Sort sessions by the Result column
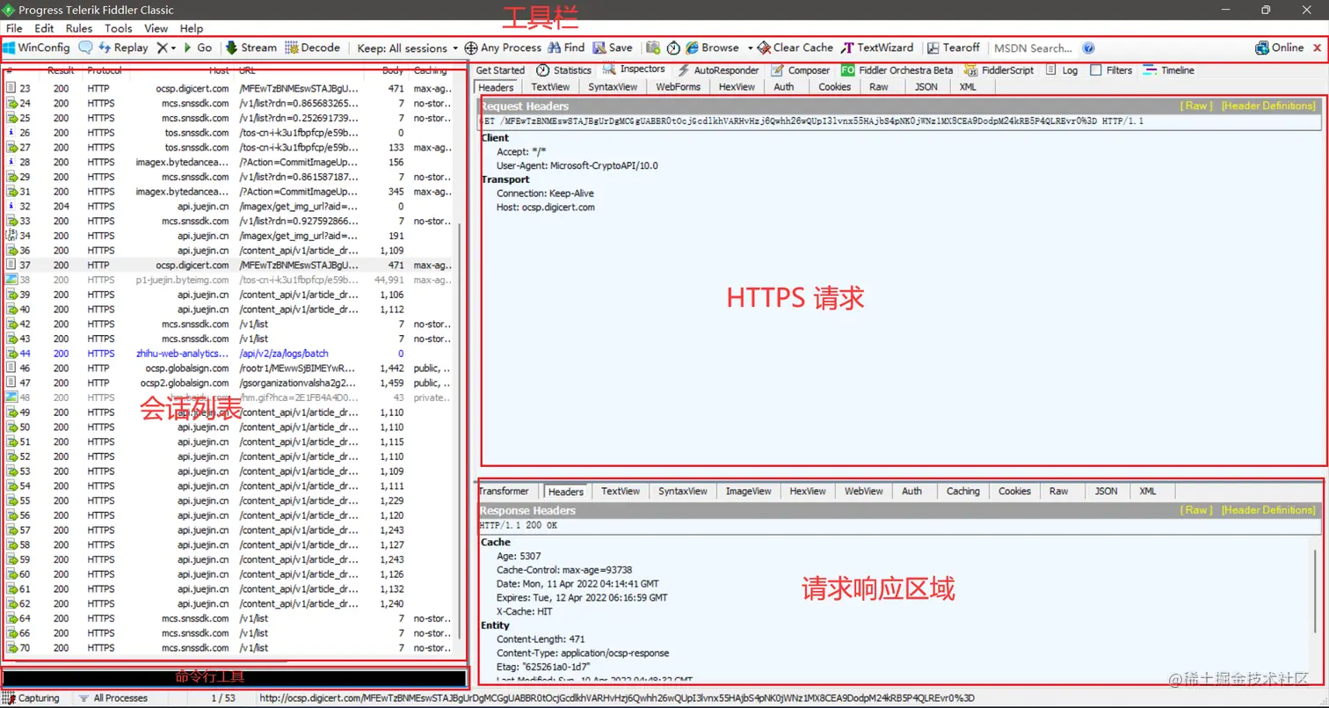The height and width of the screenshot is (708, 1329). 61,70
